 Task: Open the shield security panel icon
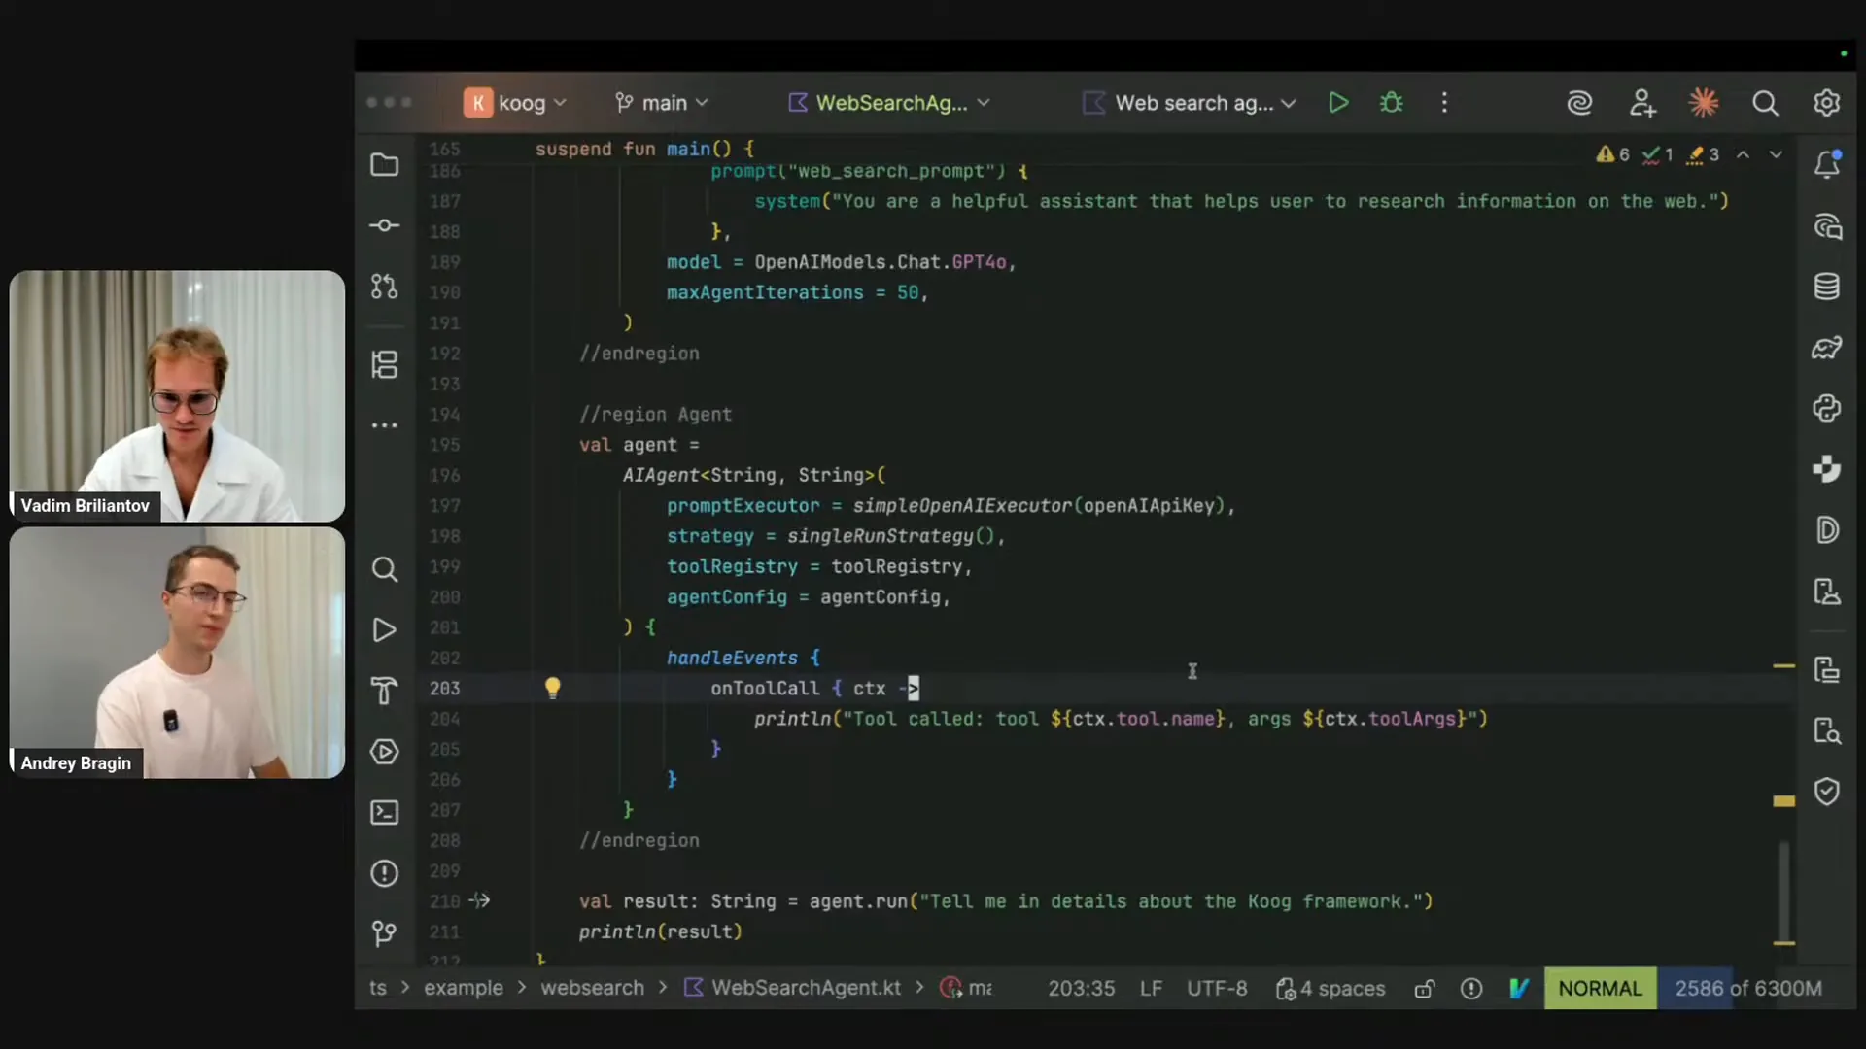1827,792
